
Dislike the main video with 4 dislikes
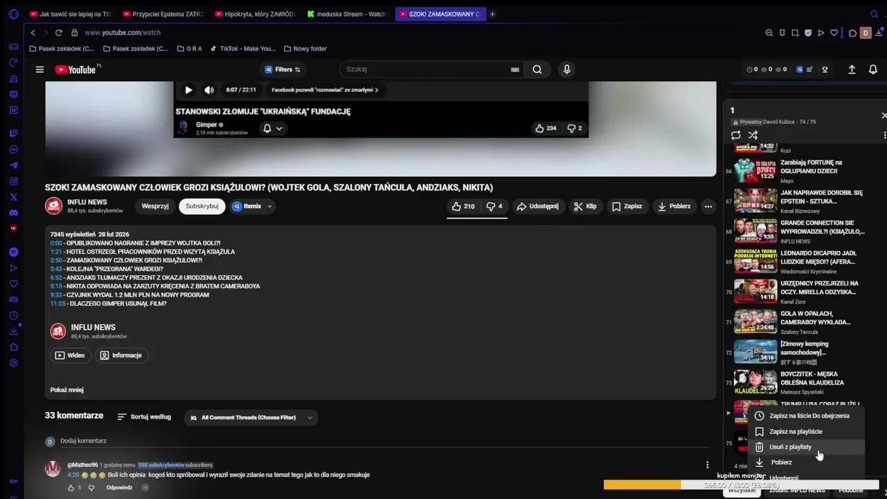[x=495, y=207]
